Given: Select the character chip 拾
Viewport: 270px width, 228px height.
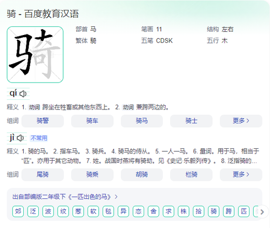Looking at the screenshot, I should [199, 211].
